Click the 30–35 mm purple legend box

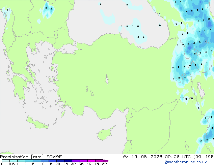[x=76, y=161]
